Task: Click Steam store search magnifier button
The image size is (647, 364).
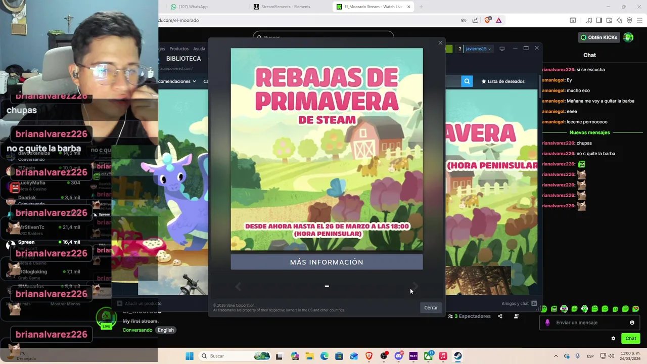Action: click(x=467, y=81)
